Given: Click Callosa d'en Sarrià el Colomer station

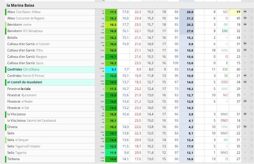Looking at the screenshot, I should [x=28, y=44].
